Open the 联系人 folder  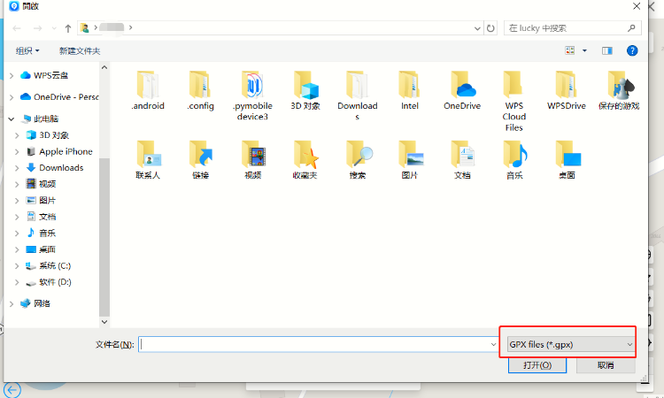[147, 160]
